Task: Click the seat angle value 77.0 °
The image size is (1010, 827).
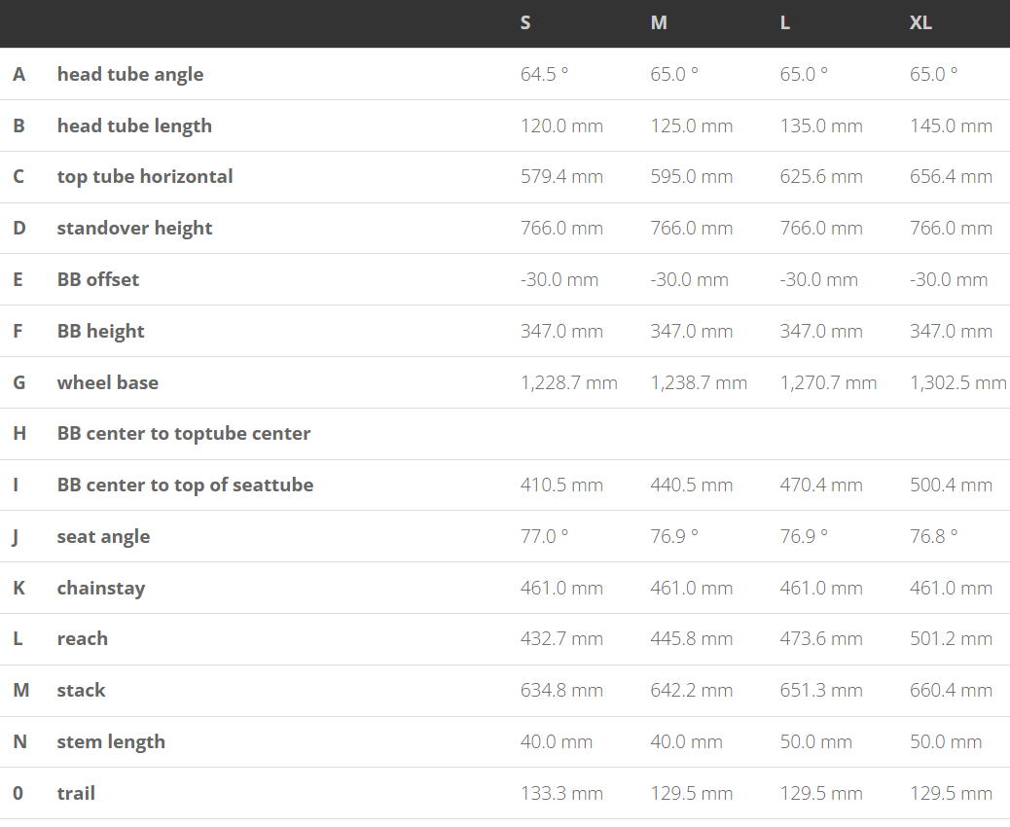Action: 545,536
